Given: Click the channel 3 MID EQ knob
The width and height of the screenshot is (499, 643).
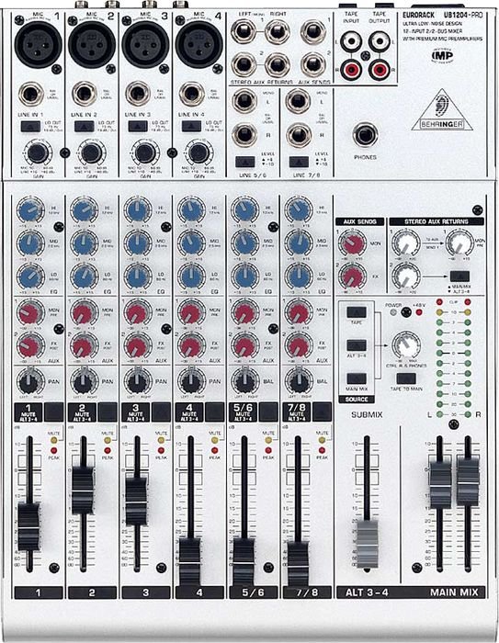Looking at the screenshot, I should point(137,243).
